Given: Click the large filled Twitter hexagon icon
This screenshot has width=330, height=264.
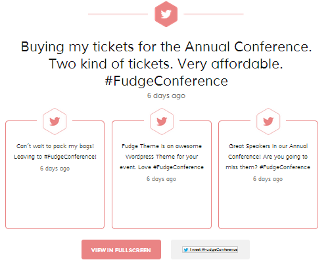Looking at the screenshot, I should (166, 14).
